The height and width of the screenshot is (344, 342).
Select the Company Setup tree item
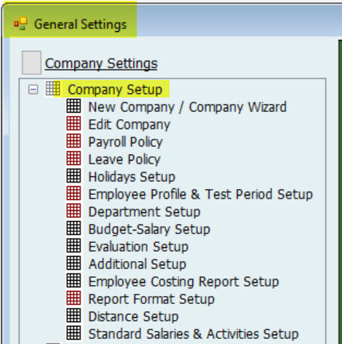[x=115, y=89]
